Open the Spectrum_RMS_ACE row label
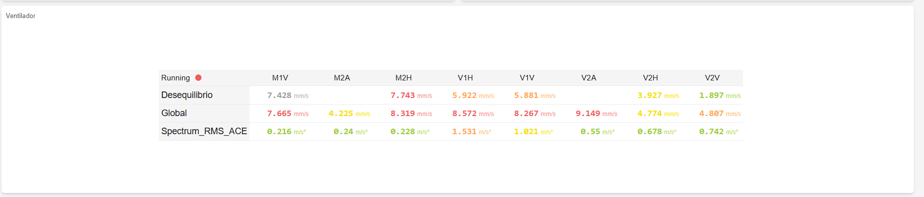Image resolution: width=924 pixels, height=197 pixels. 204,131
